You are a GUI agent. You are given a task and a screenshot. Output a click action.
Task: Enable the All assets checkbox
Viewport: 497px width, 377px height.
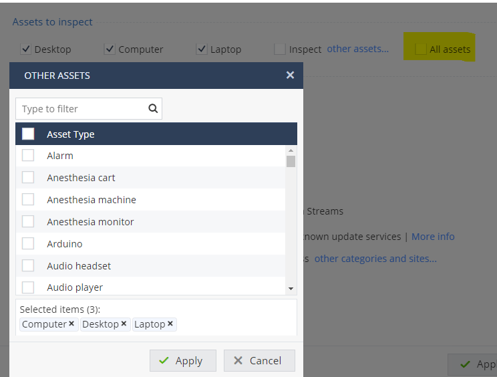point(421,49)
